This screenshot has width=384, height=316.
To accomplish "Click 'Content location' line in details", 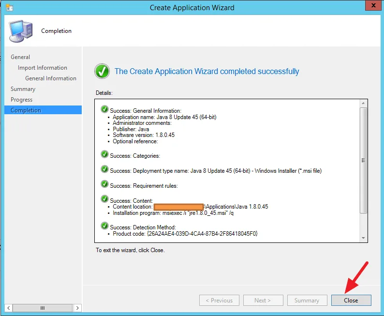I will coord(190,207).
